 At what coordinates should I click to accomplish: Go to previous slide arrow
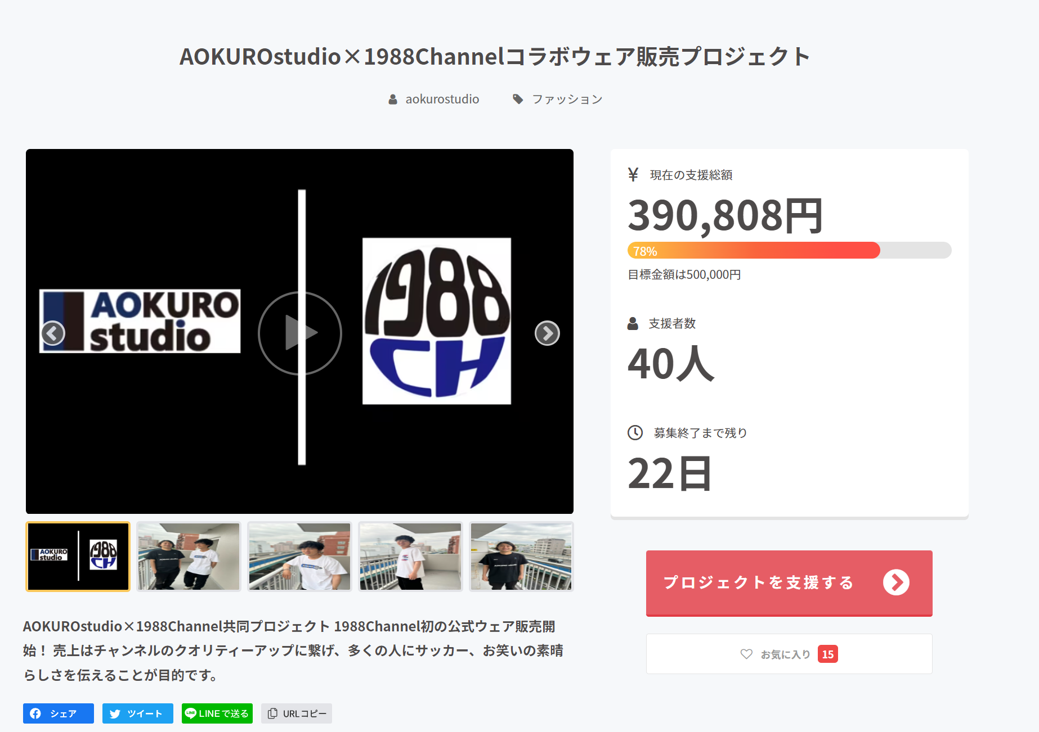[53, 333]
